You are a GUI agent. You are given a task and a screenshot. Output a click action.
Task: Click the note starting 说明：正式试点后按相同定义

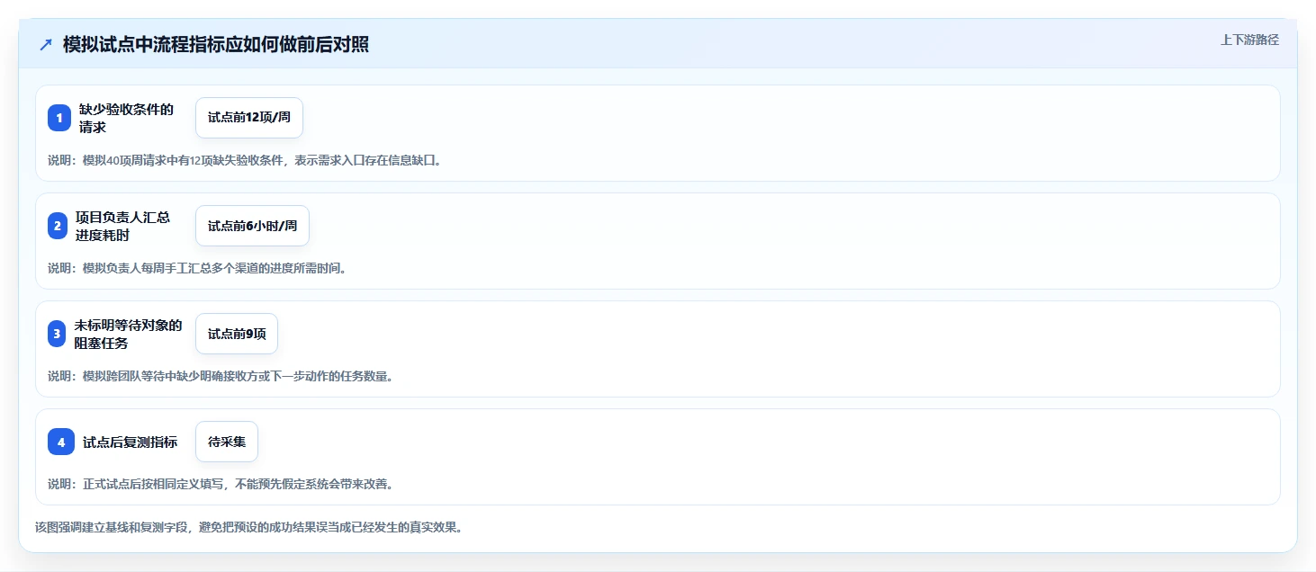pyautogui.click(x=221, y=484)
